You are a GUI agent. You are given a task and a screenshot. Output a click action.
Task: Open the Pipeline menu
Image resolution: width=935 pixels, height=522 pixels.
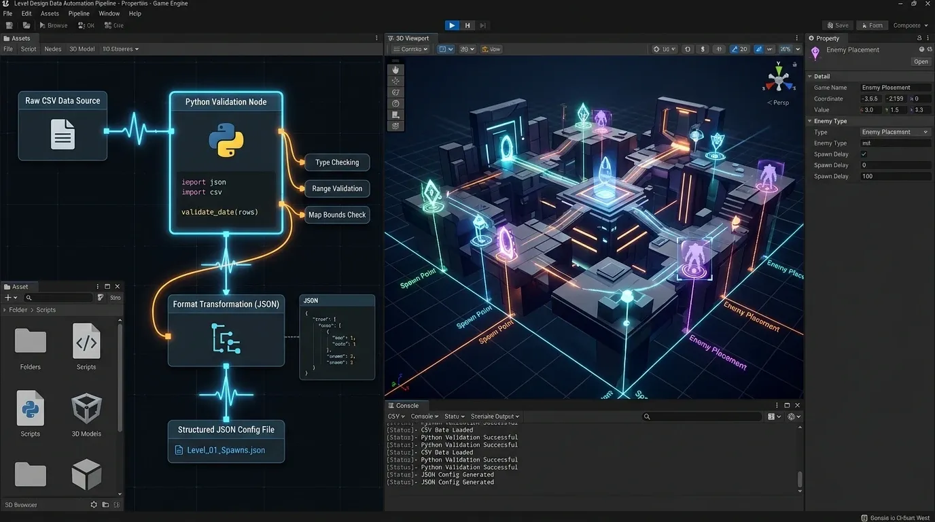tap(79, 14)
